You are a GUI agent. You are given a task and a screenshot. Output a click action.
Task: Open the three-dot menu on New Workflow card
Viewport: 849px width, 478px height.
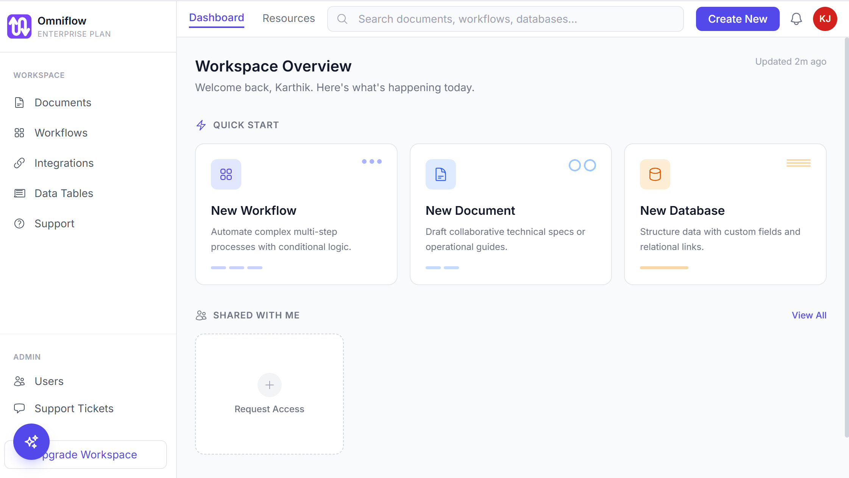point(372,161)
